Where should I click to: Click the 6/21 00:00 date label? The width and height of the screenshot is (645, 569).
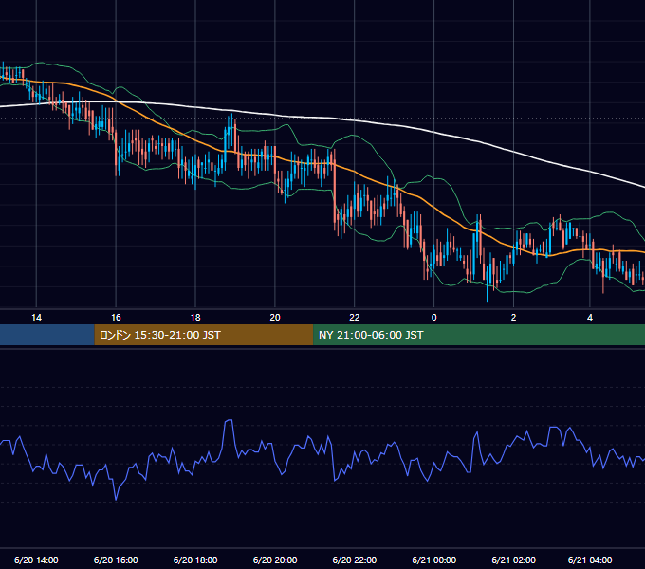(x=434, y=560)
